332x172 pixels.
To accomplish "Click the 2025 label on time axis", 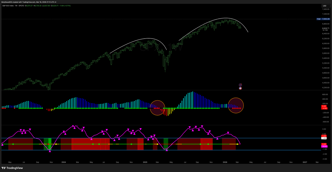I will (x=145, y=162).
